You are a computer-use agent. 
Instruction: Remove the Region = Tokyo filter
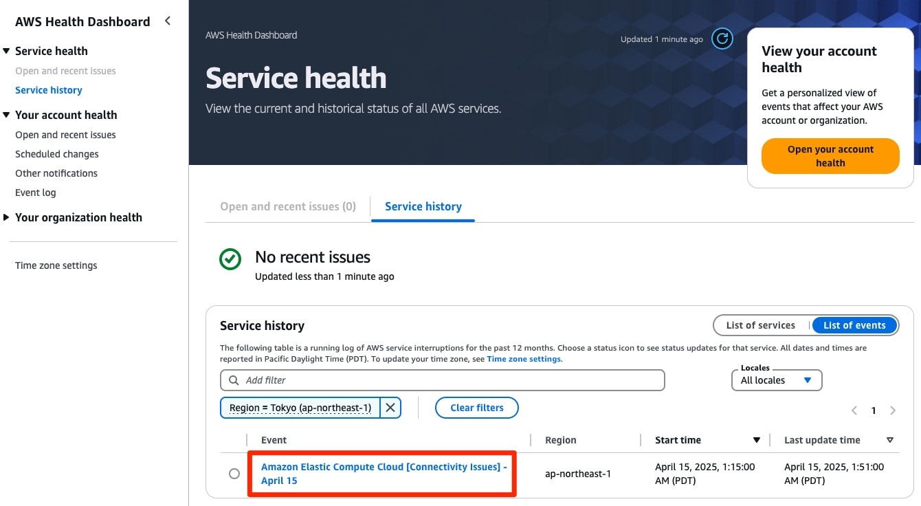pyautogui.click(x=390, y=408)
